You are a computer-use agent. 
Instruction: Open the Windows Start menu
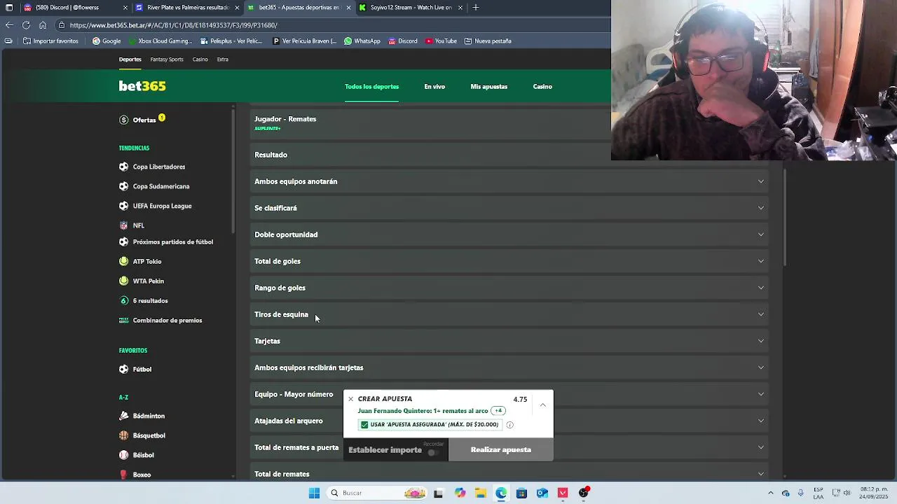(314, 493)
